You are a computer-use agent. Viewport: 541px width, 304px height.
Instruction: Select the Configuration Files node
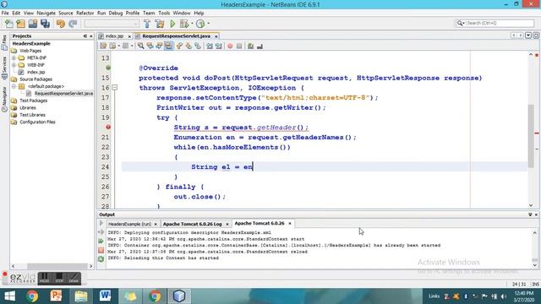(x=37, y=122)
